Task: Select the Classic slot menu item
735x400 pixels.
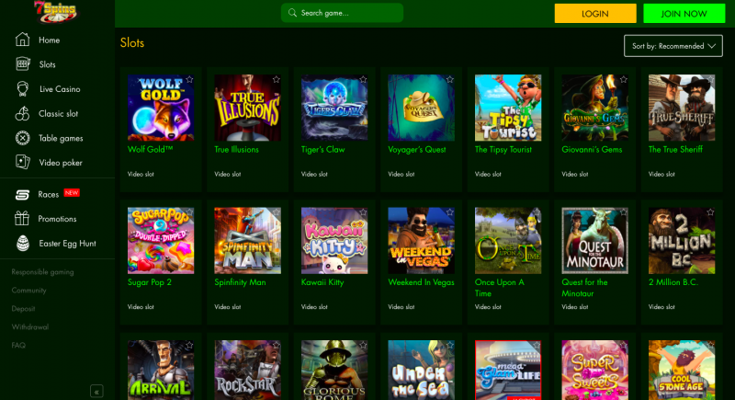Action: [x=58, y=113]
